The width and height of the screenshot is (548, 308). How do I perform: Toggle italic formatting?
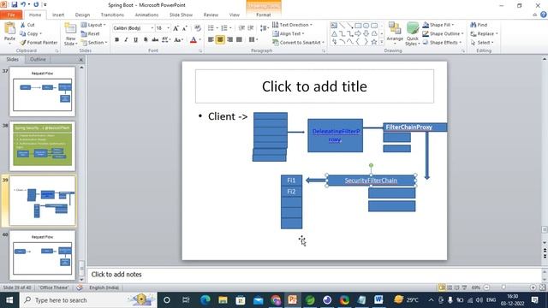point(126,40)
